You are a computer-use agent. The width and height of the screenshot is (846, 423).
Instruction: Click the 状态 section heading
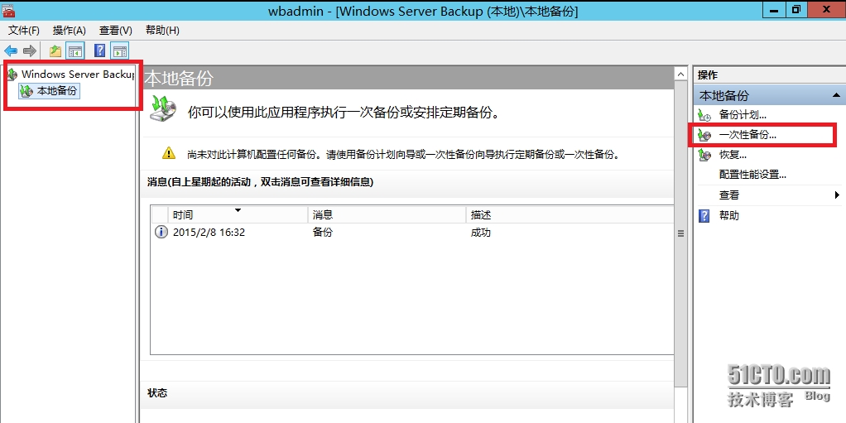click(x=157, y=392)
